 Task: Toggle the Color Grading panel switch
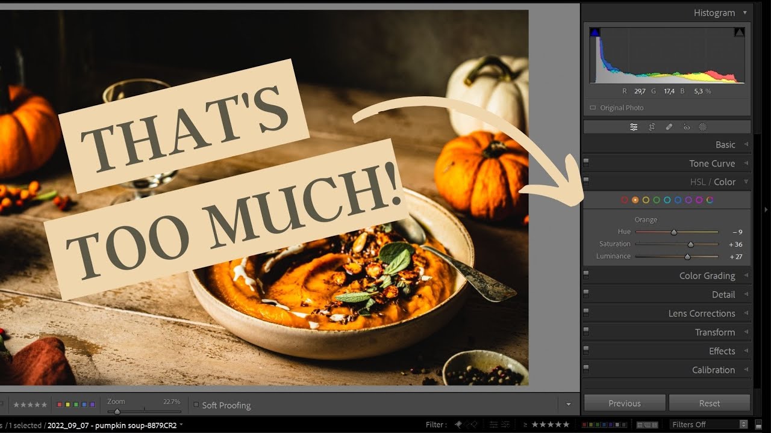pos(586,274)
